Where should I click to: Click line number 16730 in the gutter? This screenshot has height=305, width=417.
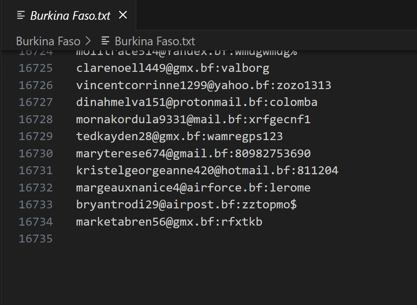click(36, 154)
